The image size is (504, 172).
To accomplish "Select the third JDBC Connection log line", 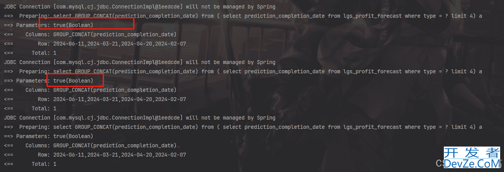I will tap(140, 118).
